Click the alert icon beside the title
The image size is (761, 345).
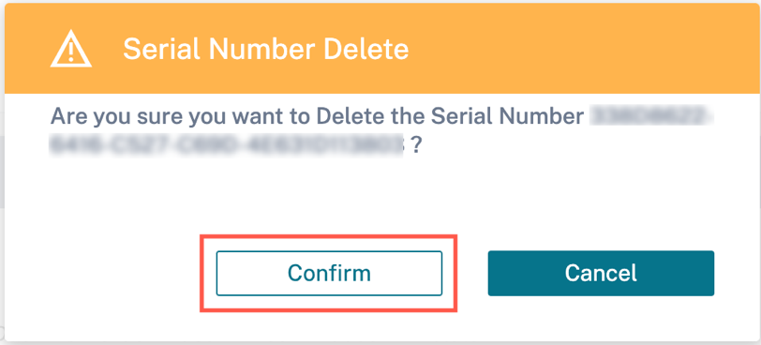click(71, 50)
